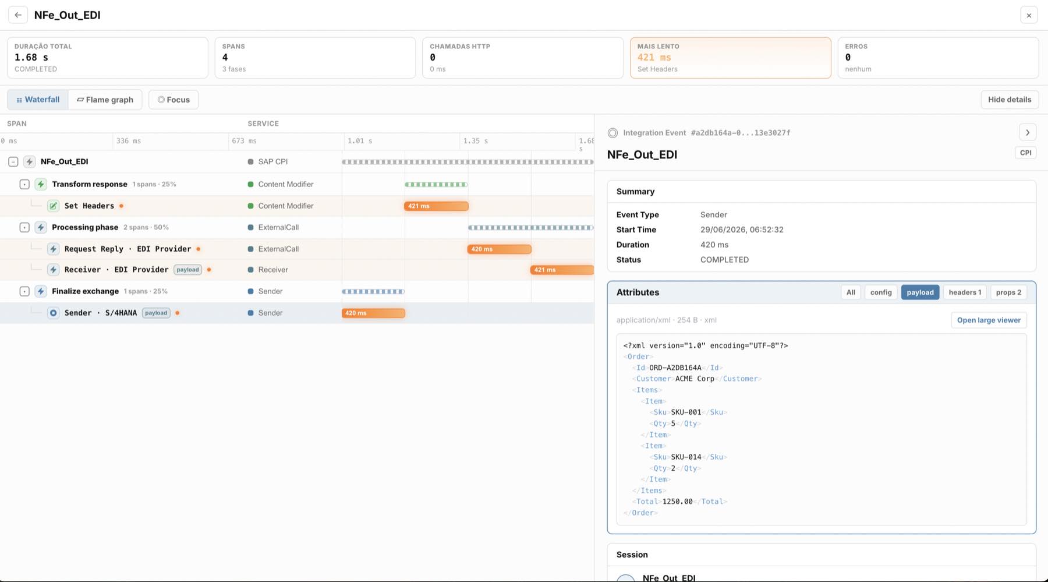Click Total 1250.00 value in payload
The width and height of the screenshot is (1048, 582).
678,502
